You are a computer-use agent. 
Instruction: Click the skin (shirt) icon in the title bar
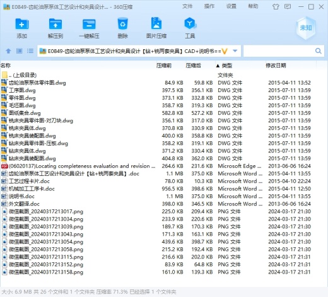click(276, 7)
